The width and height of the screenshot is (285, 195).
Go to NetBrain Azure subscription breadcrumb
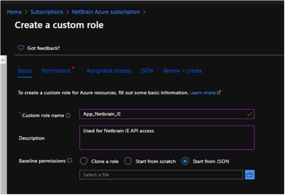[106, 12]
